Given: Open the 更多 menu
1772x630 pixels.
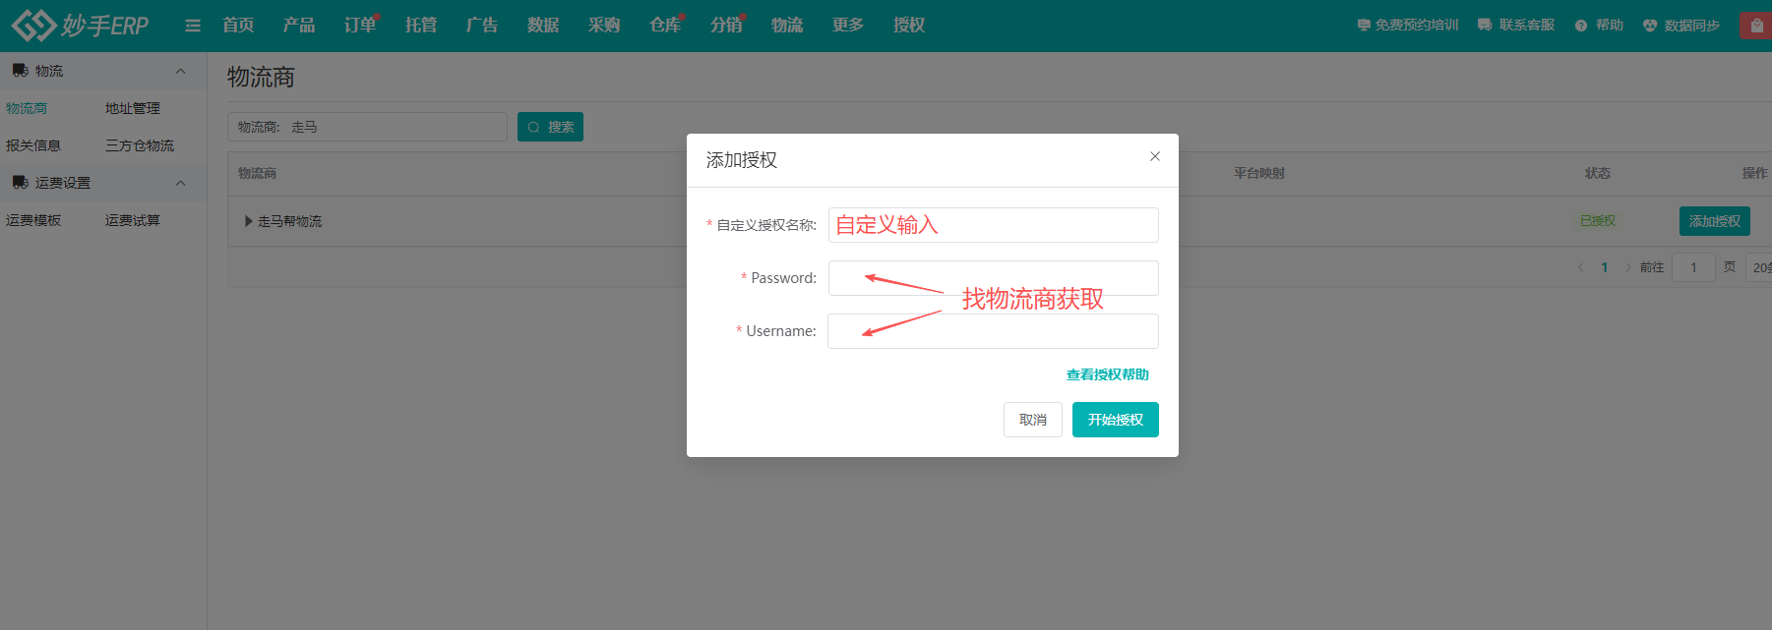Looking at the screenshot, I should point(848,26).
